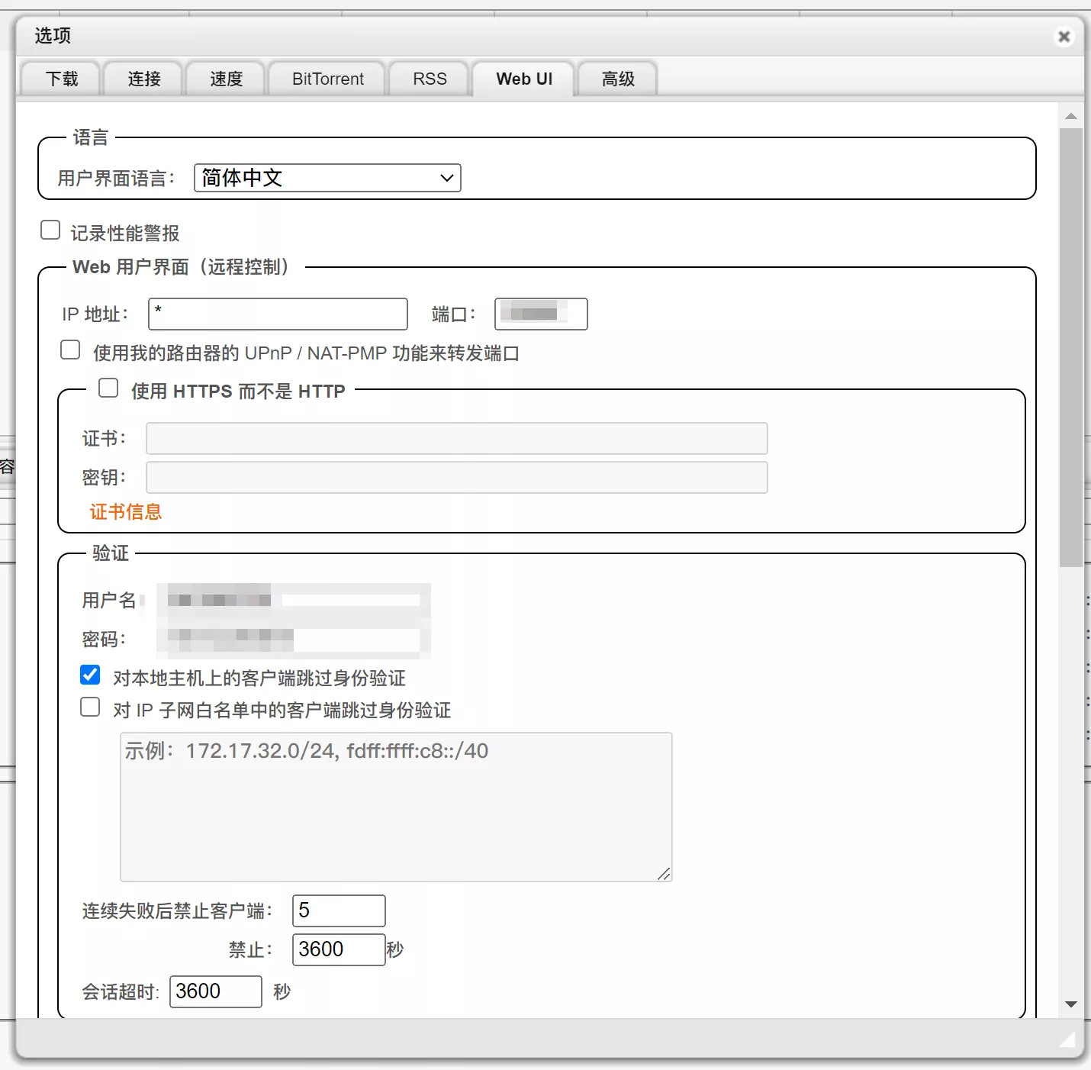Enable UPnP / NAT-PMP port forwarding
The image size is (1091, 1070).
tap(69, 349)
